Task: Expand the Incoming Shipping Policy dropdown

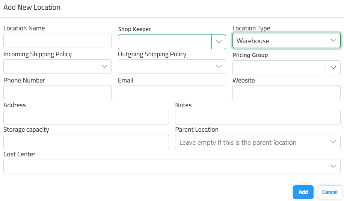Action: (57, 66)
